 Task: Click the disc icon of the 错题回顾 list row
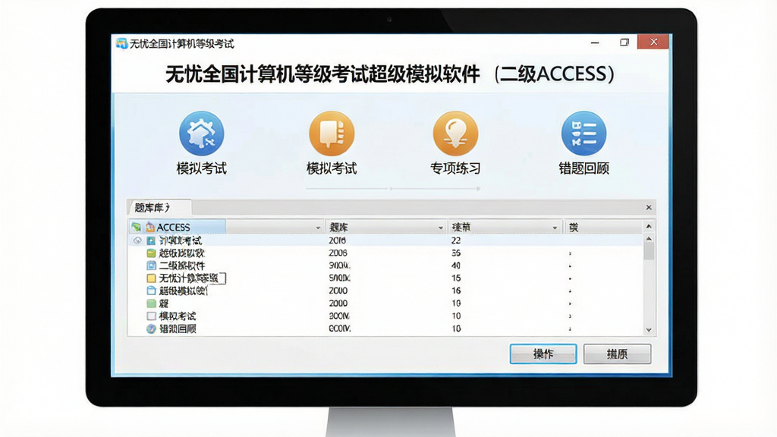click(x=151, y=329)
